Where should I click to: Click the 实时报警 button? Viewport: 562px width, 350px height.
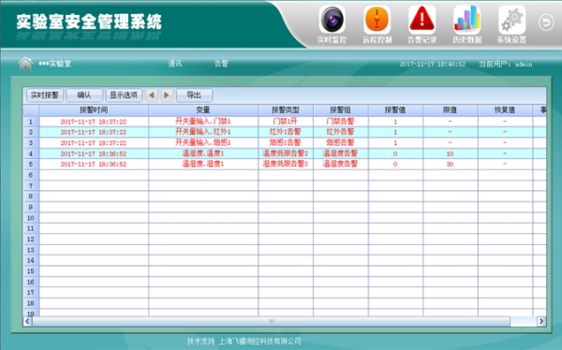point(45,95)
